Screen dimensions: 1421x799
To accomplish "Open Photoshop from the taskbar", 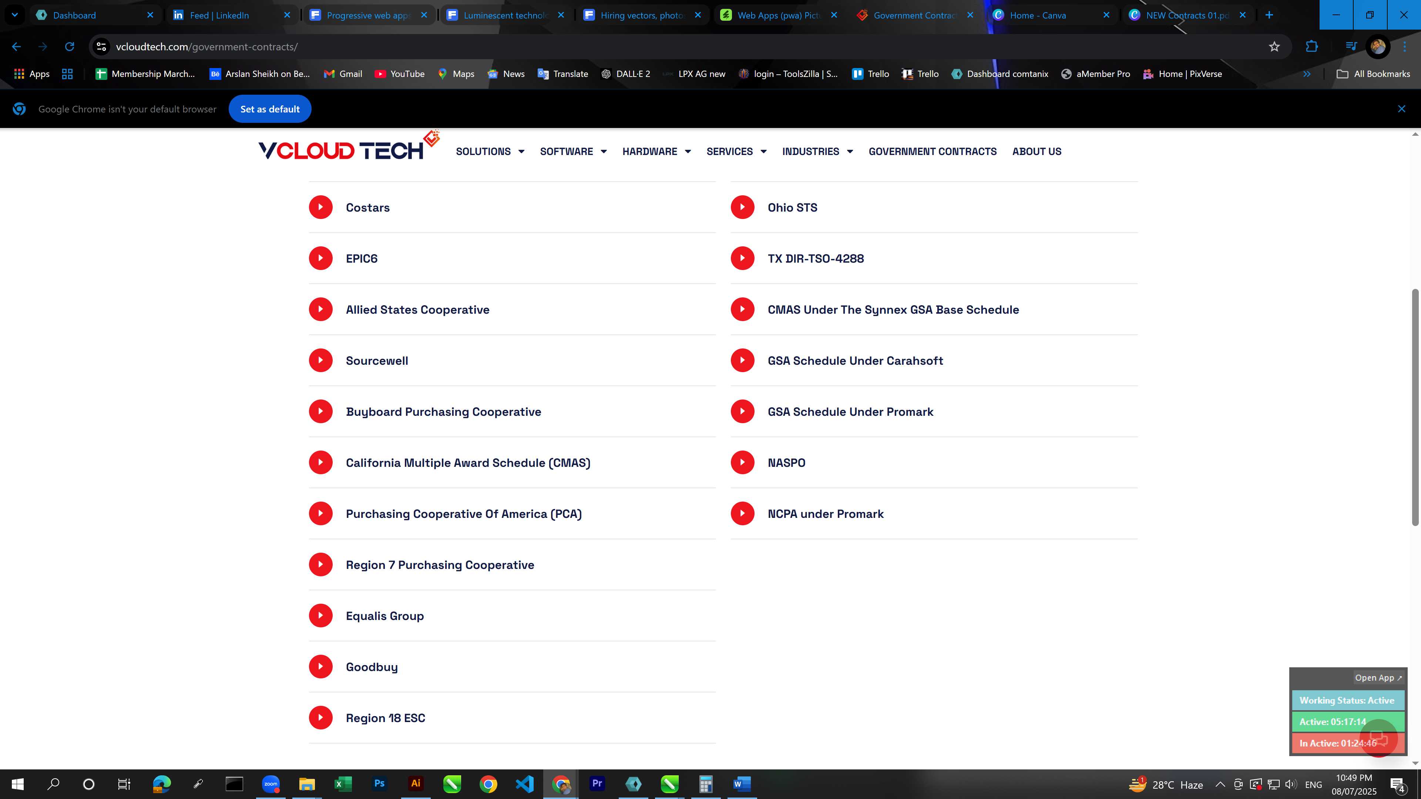I will click(x=380, y=784).
